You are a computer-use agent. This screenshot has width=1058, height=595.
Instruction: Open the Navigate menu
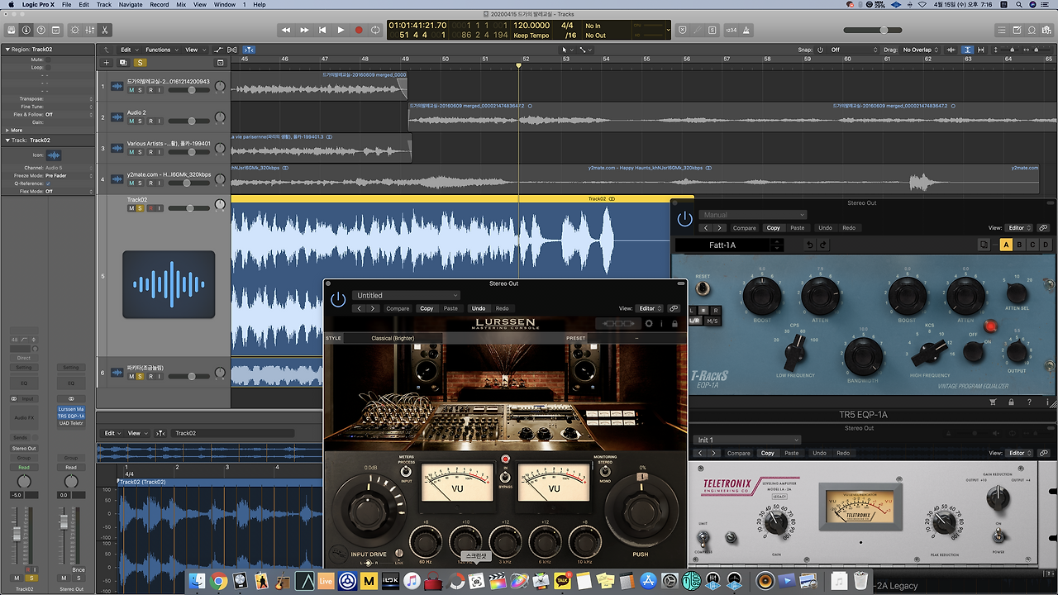(130, 5)
